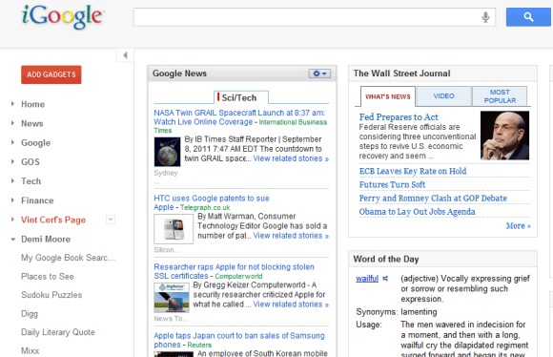
Task: Open HTC uses Google patents to sue Apple
Action: pos(212,202)
